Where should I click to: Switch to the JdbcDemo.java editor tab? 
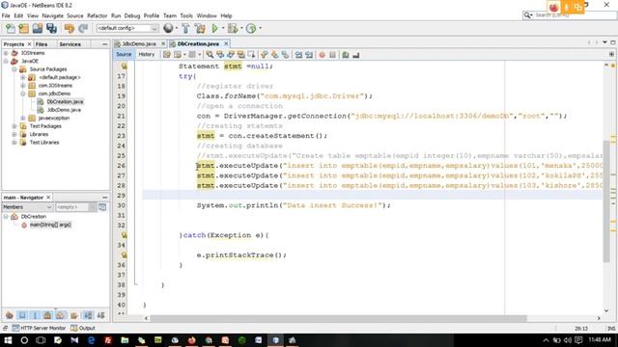139,43
